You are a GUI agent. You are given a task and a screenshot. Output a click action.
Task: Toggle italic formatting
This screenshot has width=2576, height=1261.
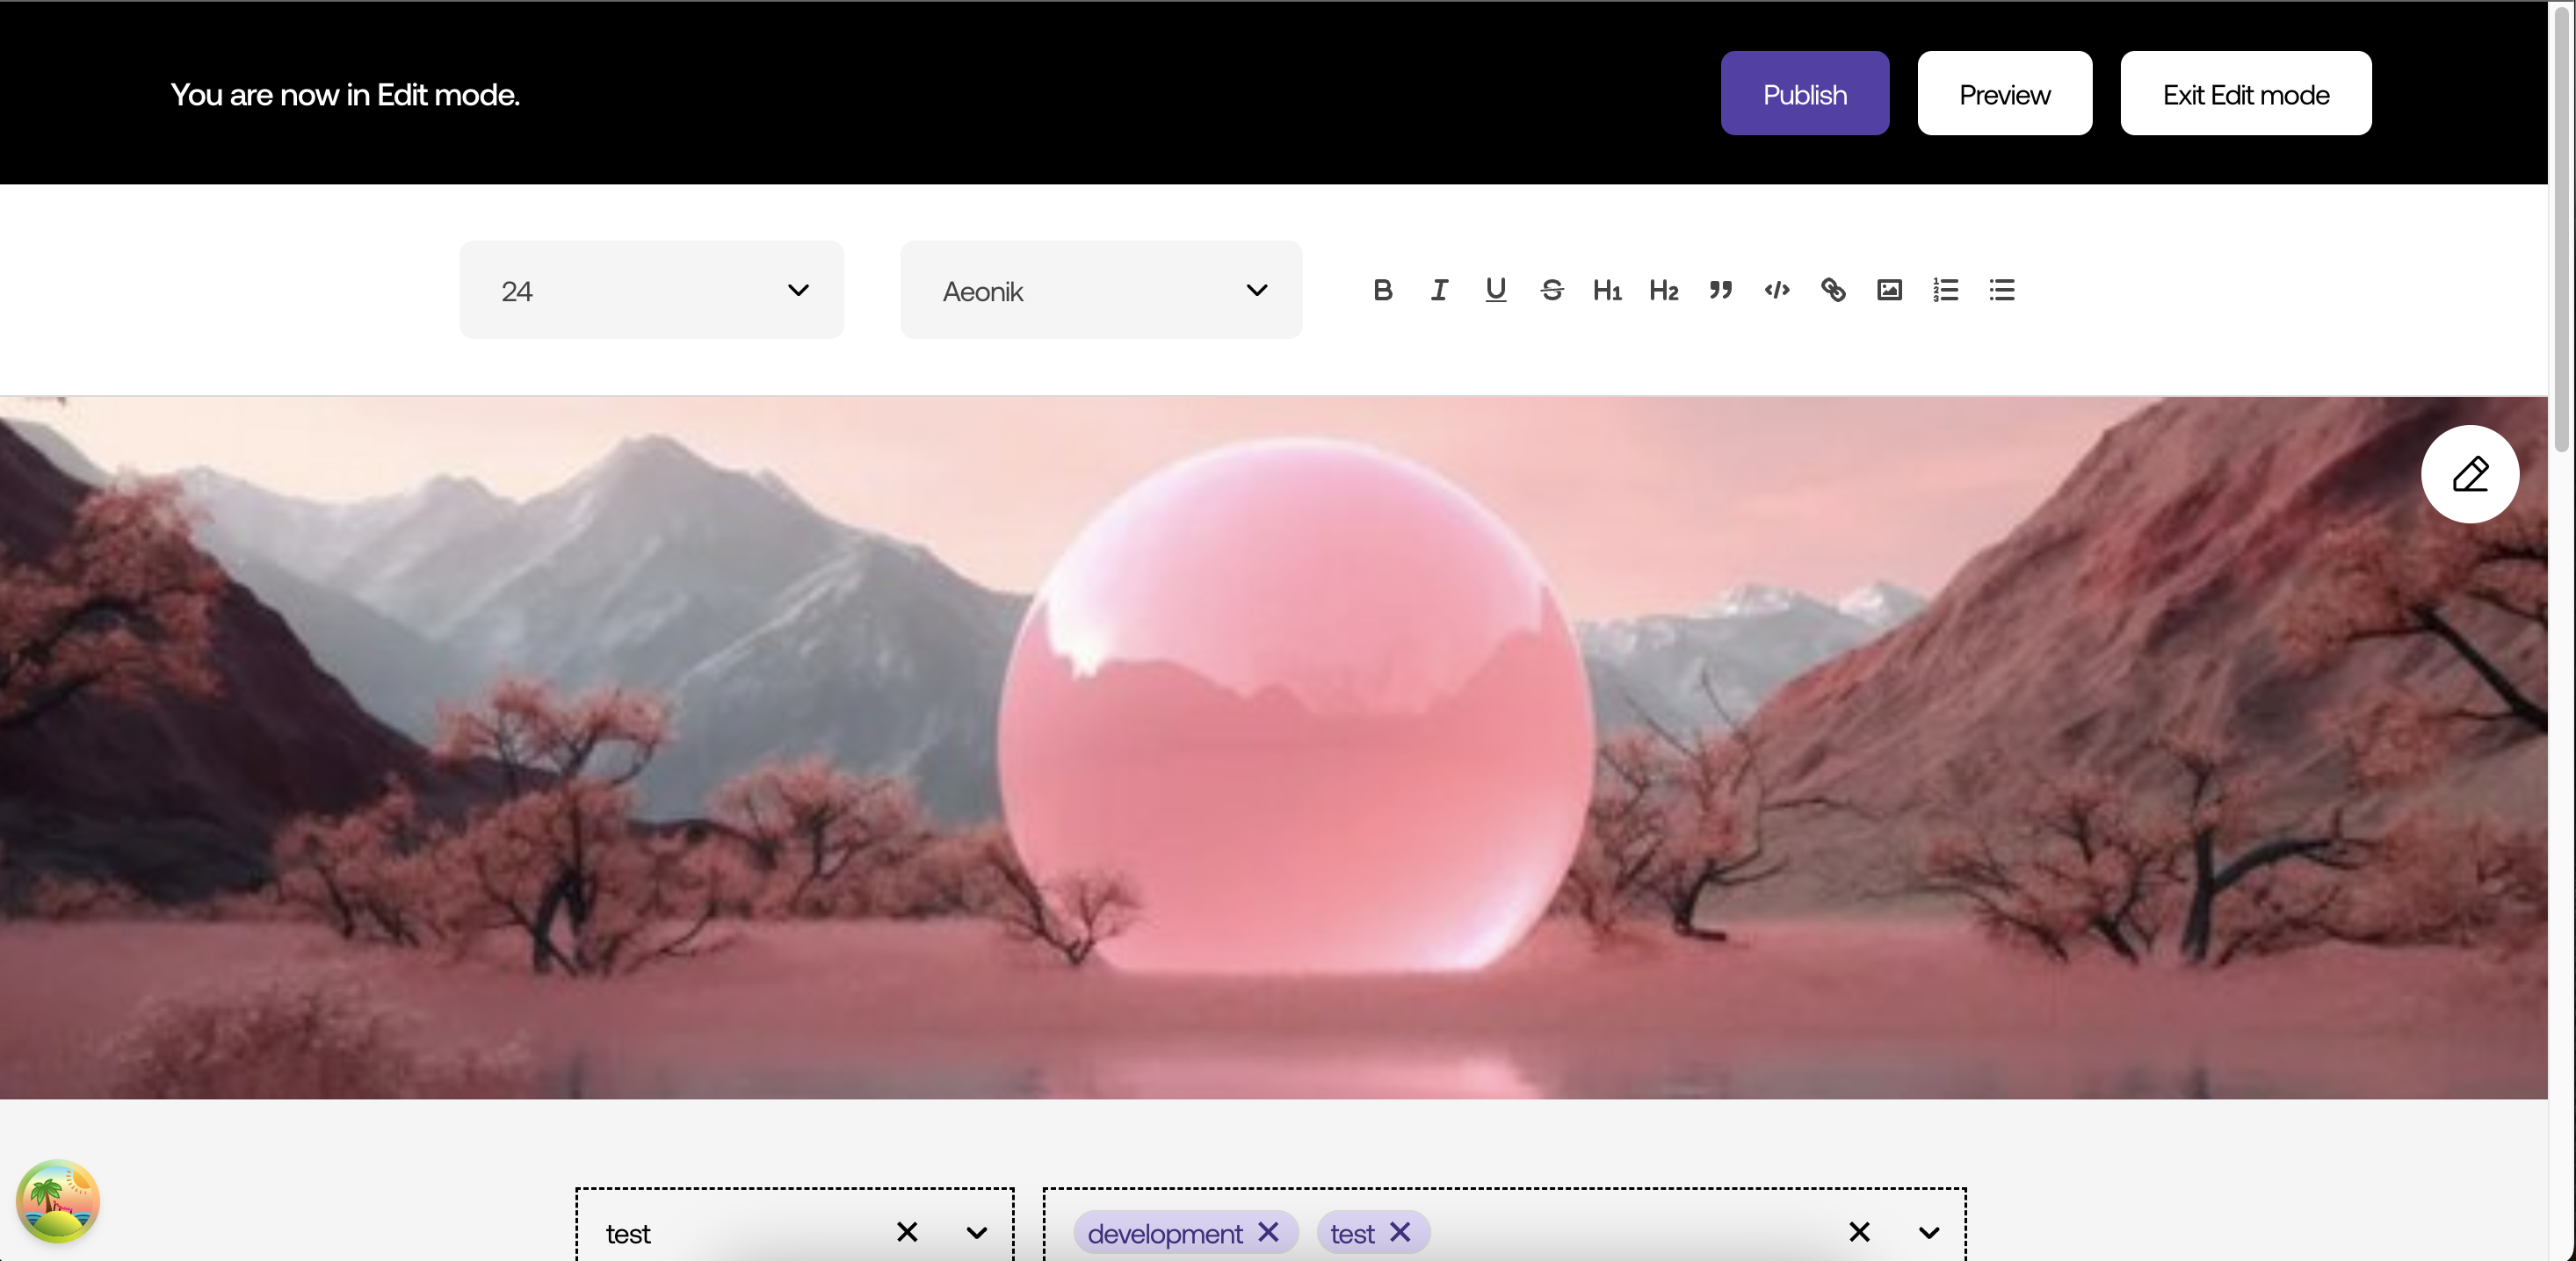click(1439, 290)
